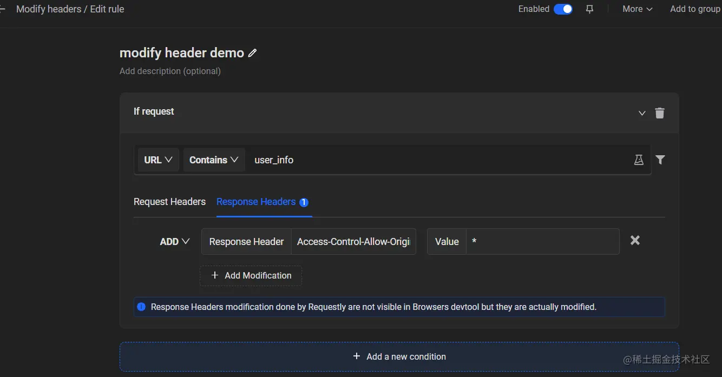
Task: Click the info icon in Requestly notice
Action: pos(141,307)
